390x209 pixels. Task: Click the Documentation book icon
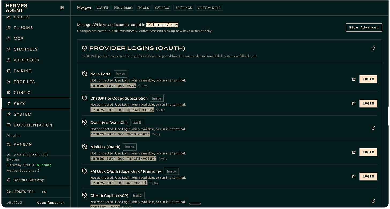[x=9, y=125]
